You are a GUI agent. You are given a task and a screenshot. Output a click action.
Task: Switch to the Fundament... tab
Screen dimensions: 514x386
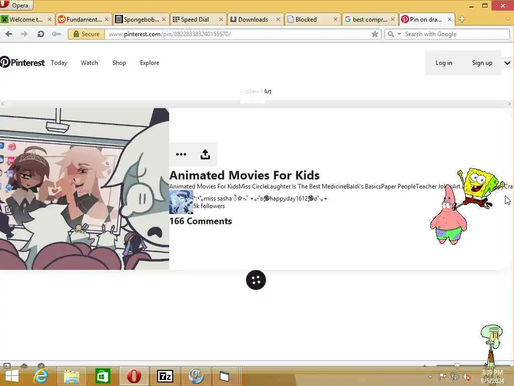[x=84, y=20]
